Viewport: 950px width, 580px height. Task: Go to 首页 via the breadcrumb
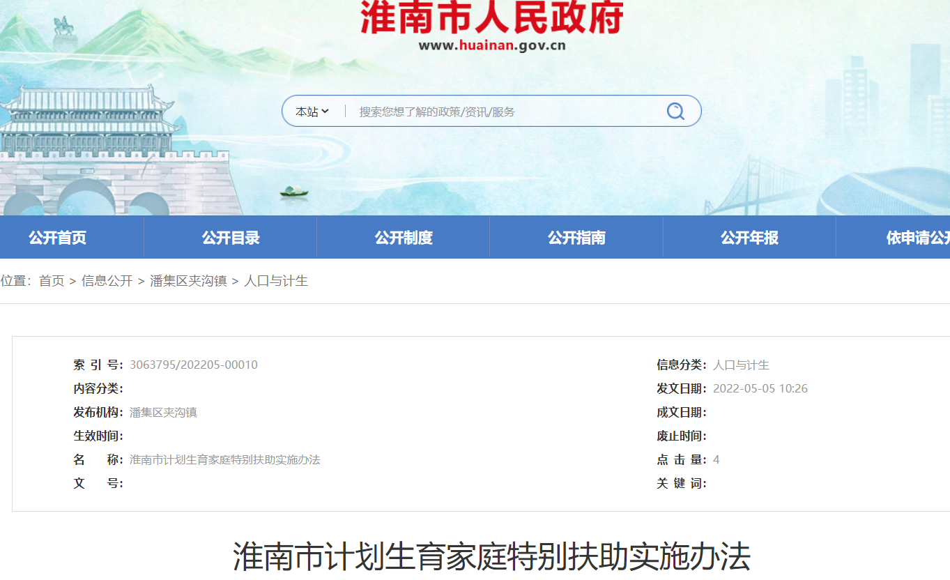pyautogui.click(x=52, y=281)
